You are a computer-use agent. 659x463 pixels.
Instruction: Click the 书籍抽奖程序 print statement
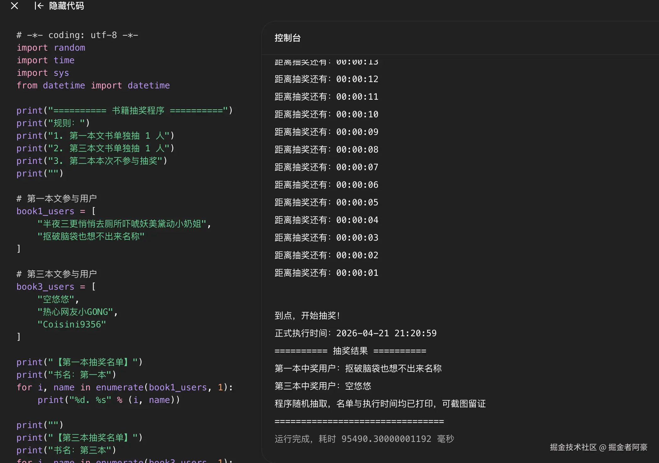point(125,111)
